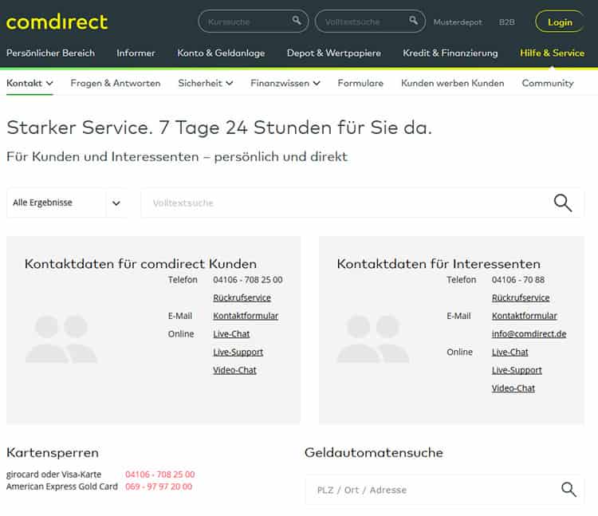Image resolution: width=598 pixels, height=516 pixels.
Task: Open the Musterdepot link
Action: pyautogui.click(x=458, y=22)
